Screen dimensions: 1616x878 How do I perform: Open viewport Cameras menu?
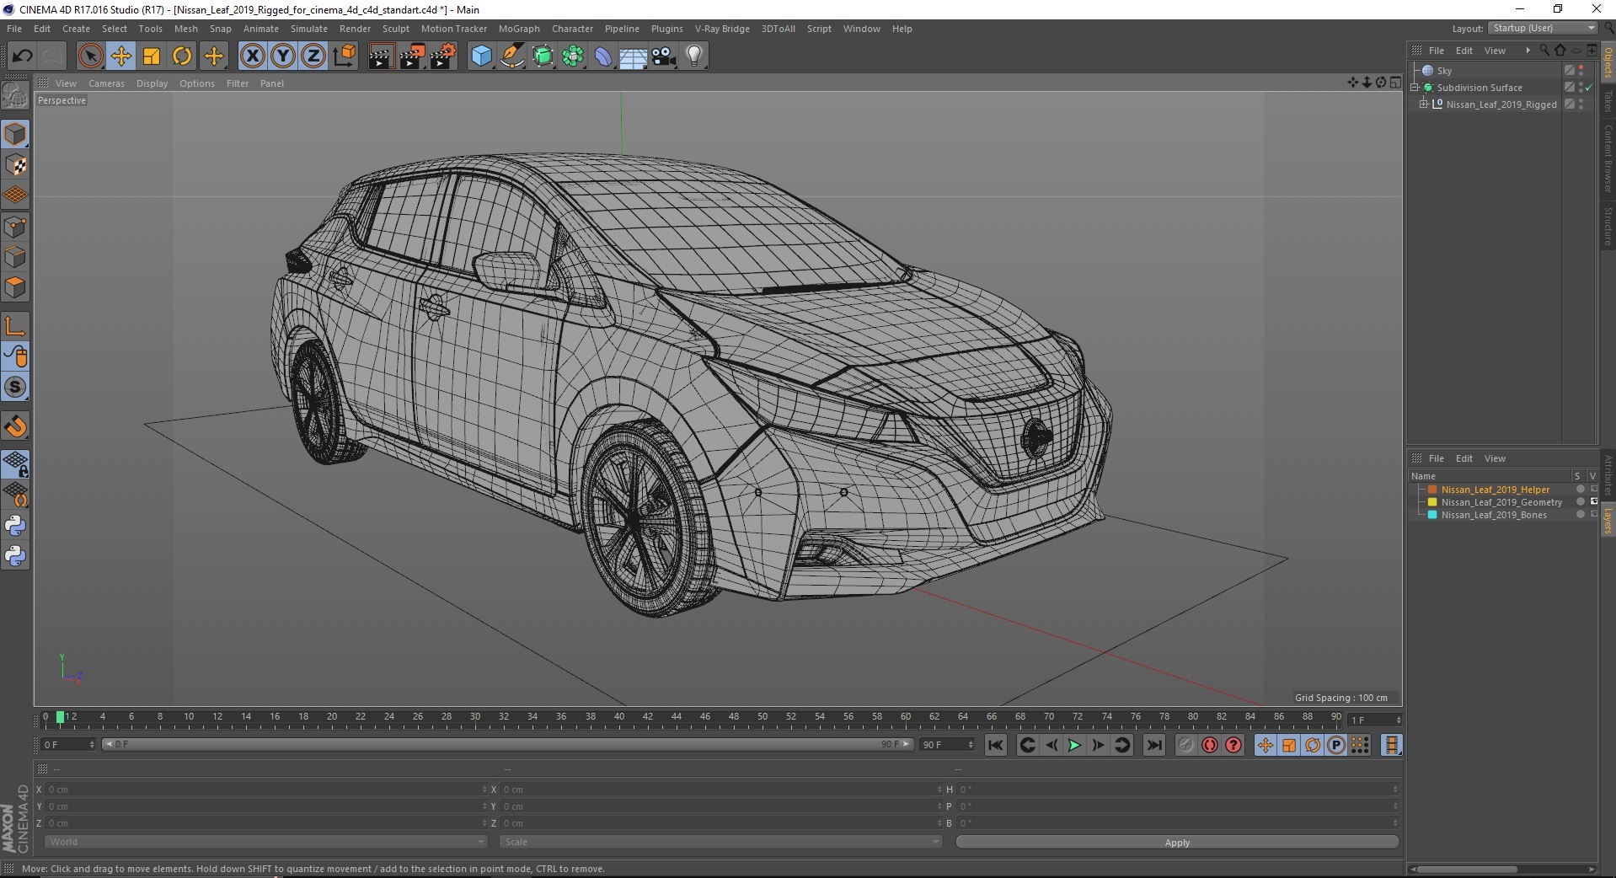tap(106, 83)
